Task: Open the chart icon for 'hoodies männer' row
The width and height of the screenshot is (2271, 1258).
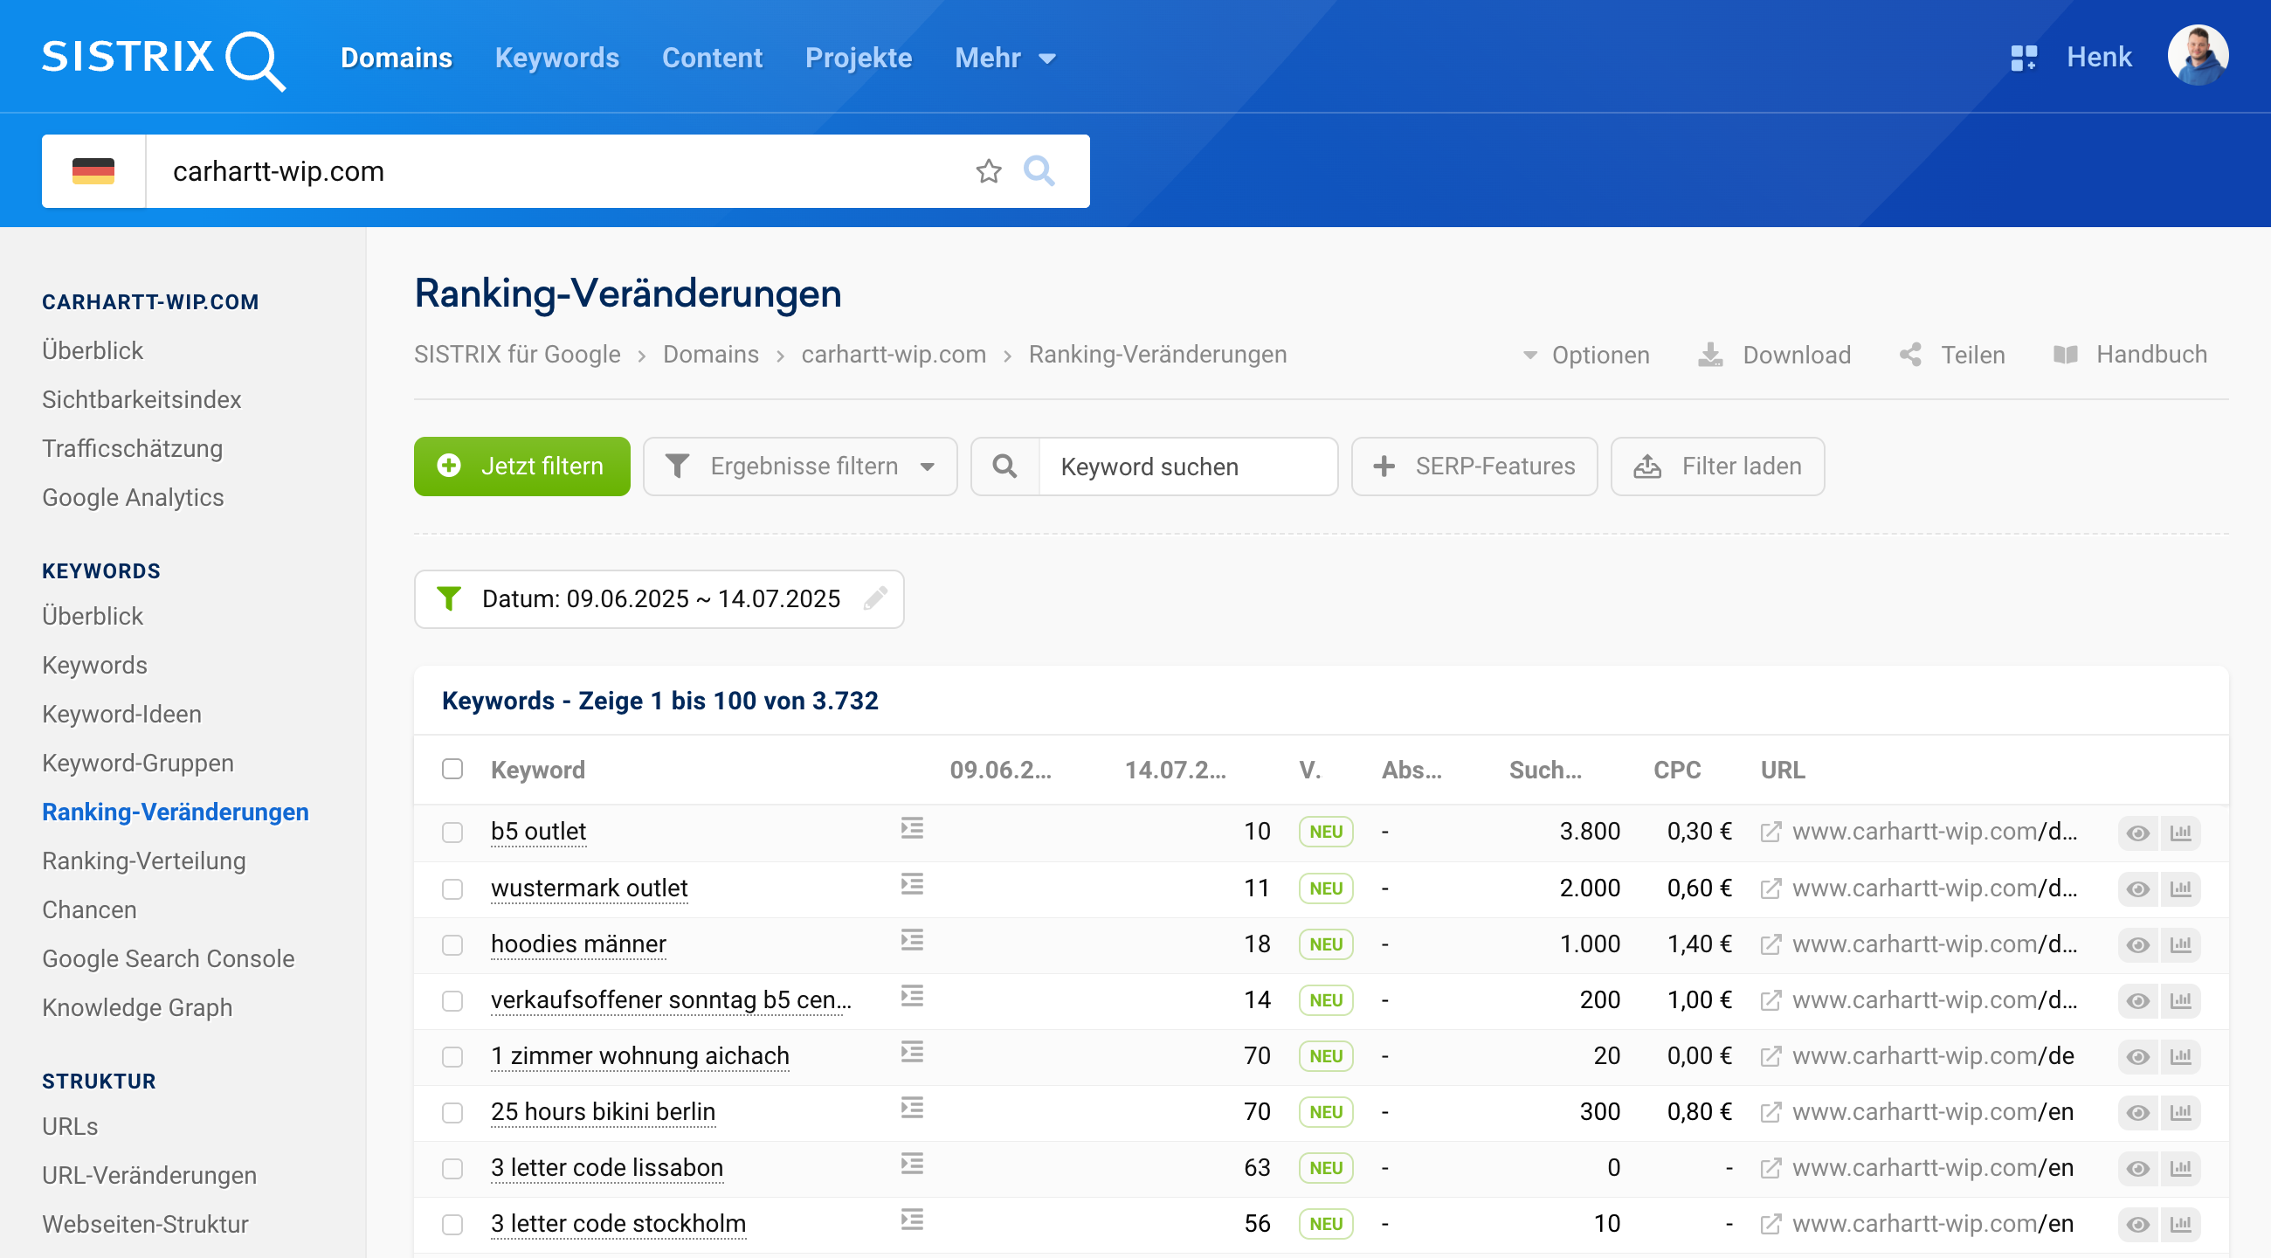Action: click(x=2180, y=944)
